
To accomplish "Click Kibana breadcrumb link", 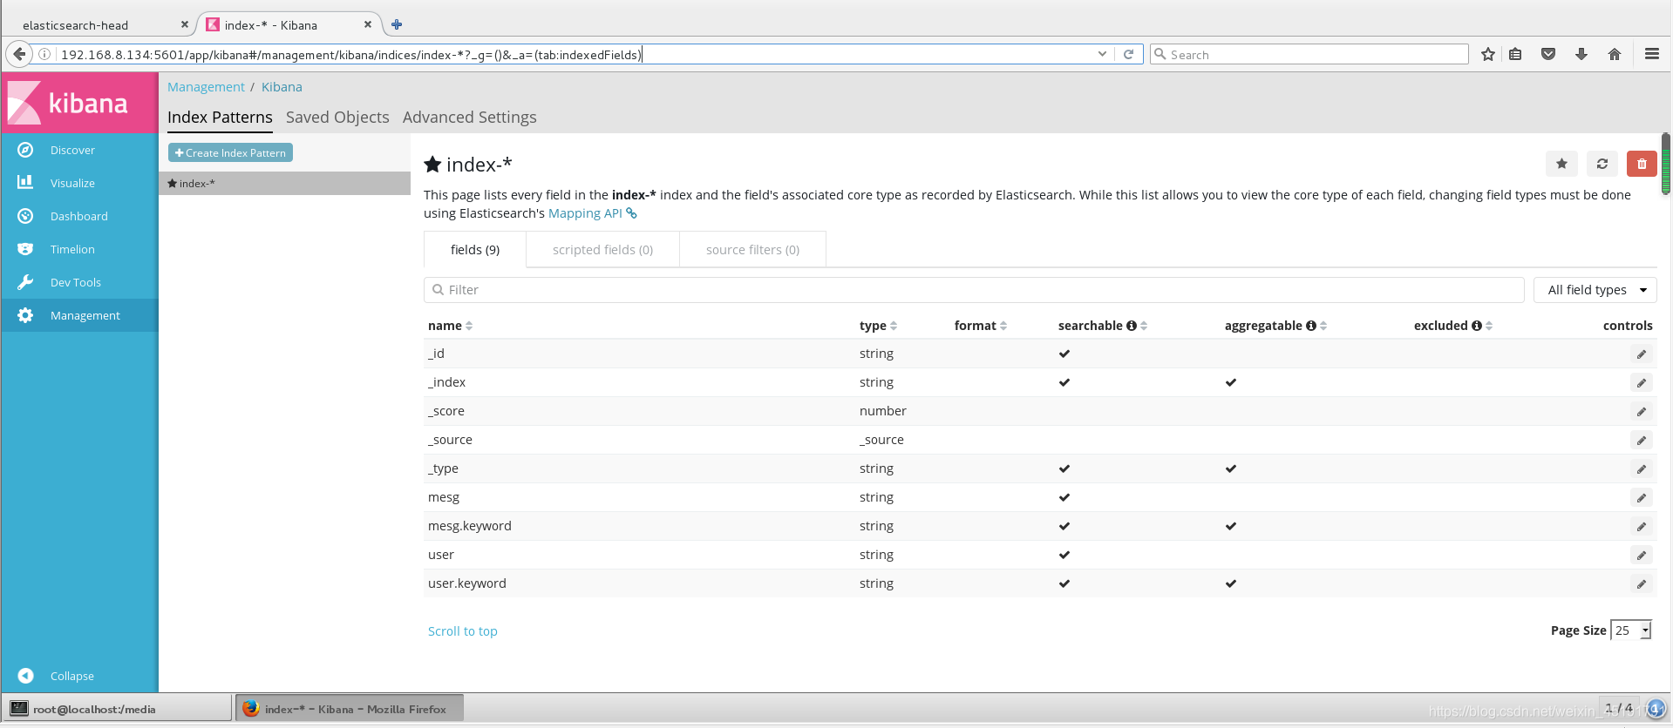I will (282, 87).
